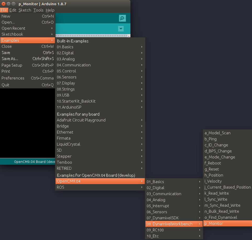252x240 pixels.
Task: Click Save in the File menu
Action: point(28,52)
